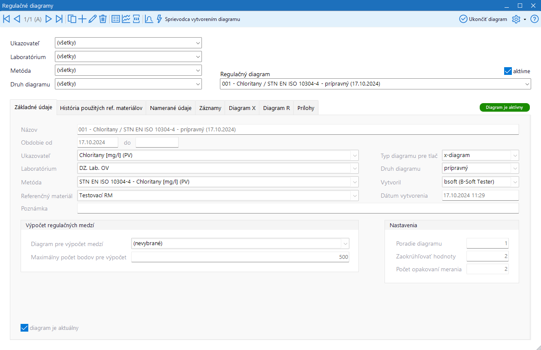Go to the first record
Image resolution: width=541 pixels, height=350 pixels.
(6, 19)
